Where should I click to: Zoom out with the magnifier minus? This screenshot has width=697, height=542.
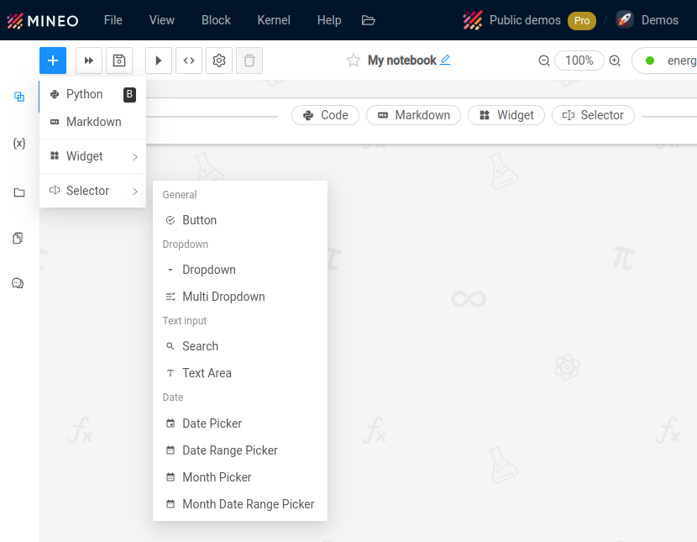tap(544, 61)
